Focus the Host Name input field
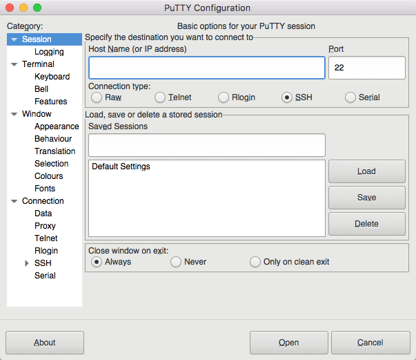 click(206, 68)
